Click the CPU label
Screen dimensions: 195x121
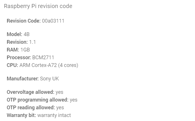13,65
